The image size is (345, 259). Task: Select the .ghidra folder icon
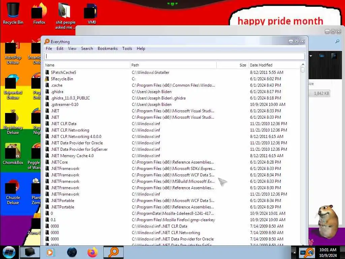coord(47,91)
